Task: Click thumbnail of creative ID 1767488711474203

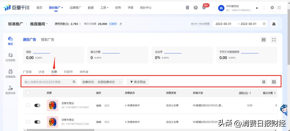Action: (x=53, y=105)
